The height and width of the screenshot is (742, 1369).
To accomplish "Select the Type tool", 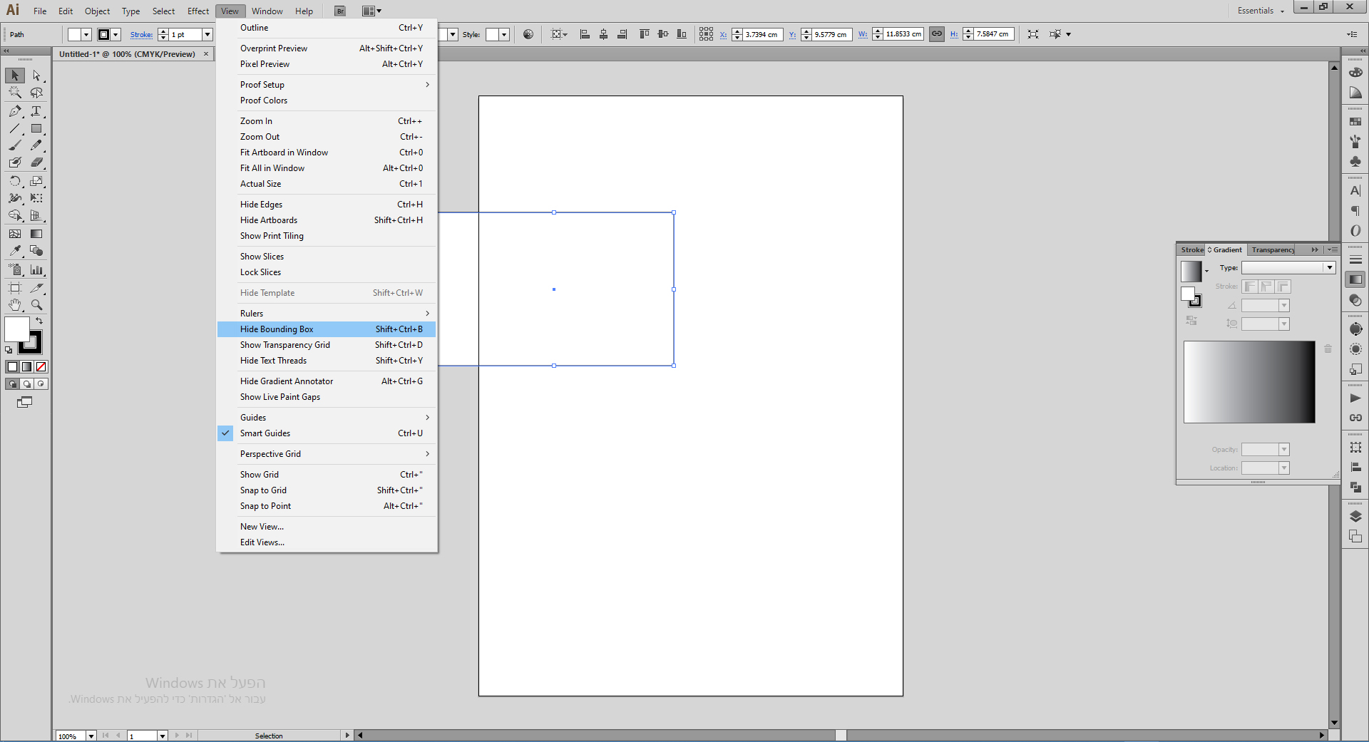I will (36, 111).
